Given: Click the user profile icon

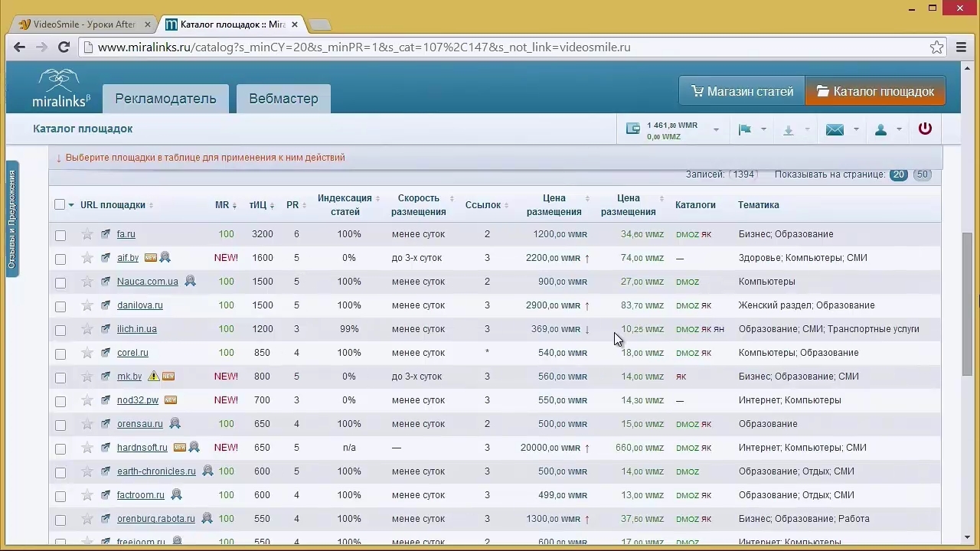Looking at the screenshot, I should [880, 129].
